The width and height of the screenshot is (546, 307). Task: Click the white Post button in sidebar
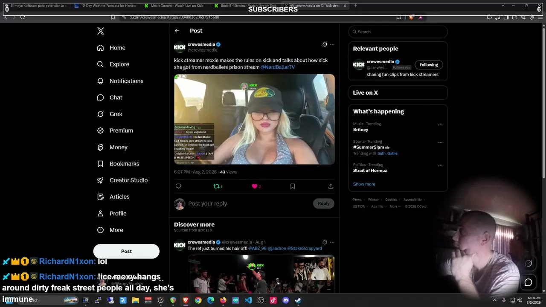126,251
